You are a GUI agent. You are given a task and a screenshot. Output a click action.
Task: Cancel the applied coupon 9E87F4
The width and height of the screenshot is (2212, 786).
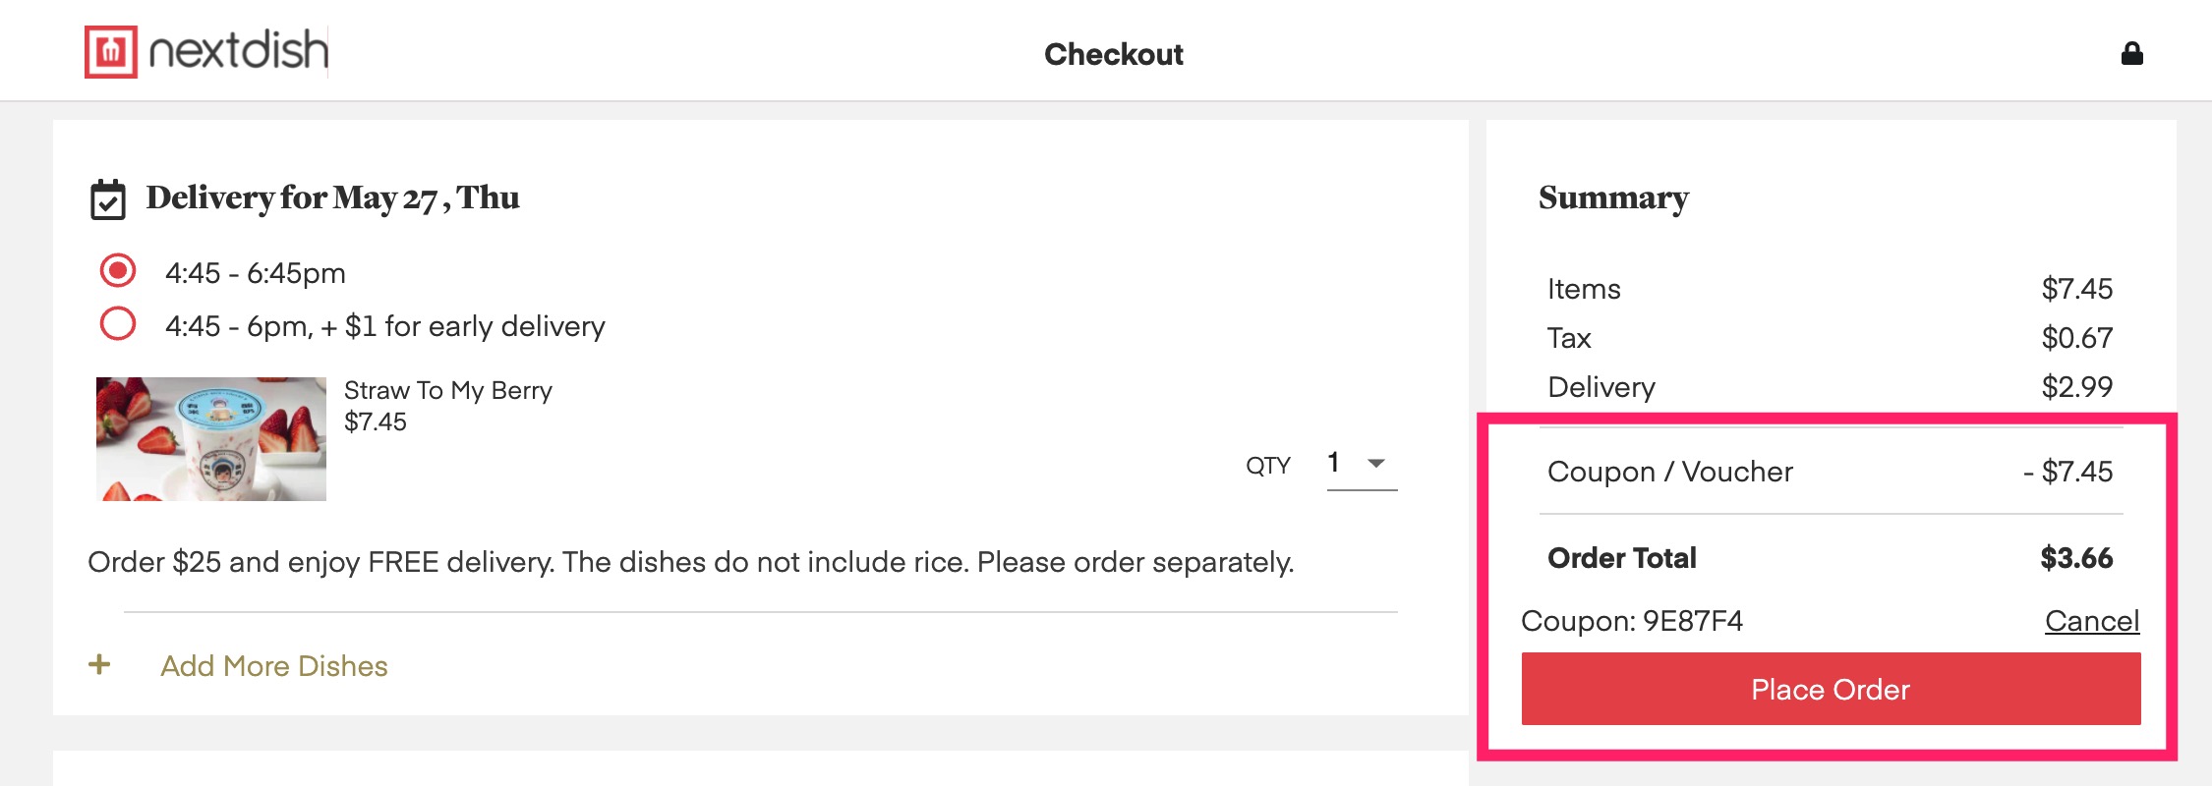[2091, 621]
